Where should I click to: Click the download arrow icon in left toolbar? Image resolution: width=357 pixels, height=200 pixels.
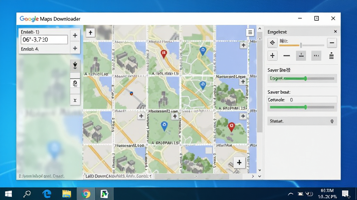coord(75,65)
